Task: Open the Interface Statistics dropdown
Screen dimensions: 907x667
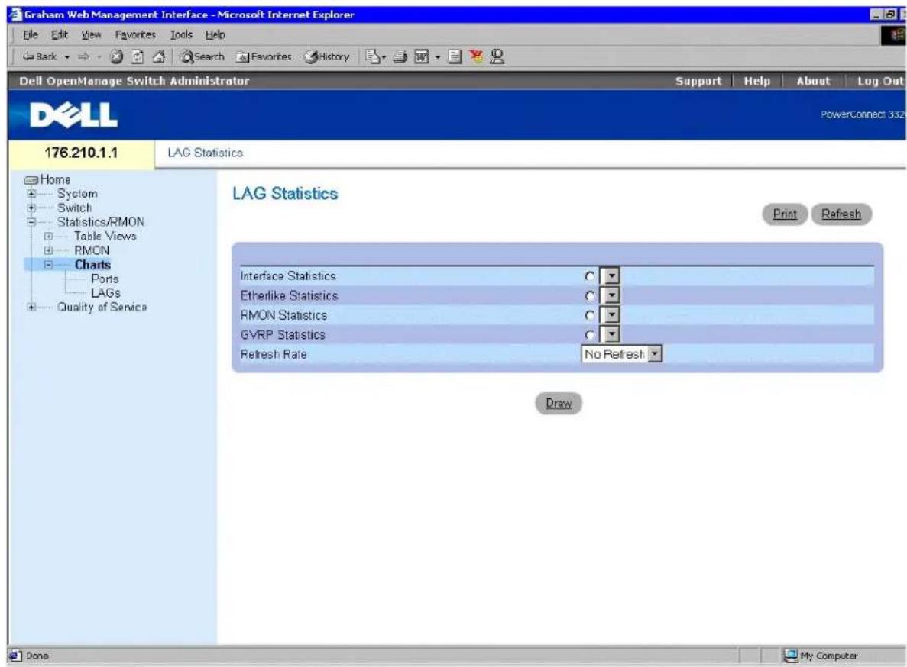Action: click(x=610, y=276)
